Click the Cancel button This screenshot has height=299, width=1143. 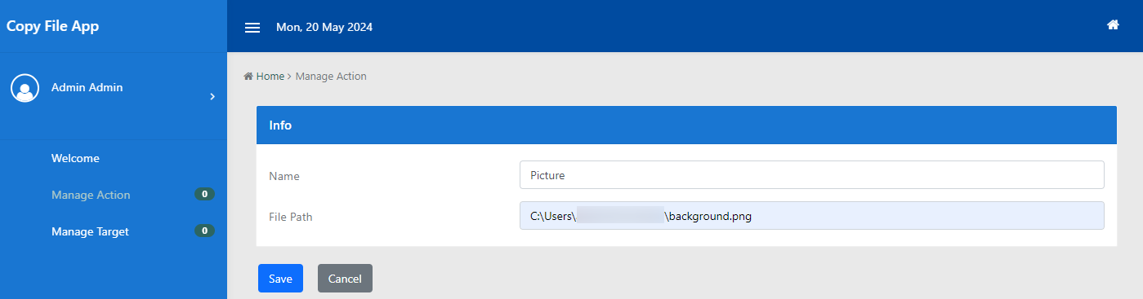(345, 278)
